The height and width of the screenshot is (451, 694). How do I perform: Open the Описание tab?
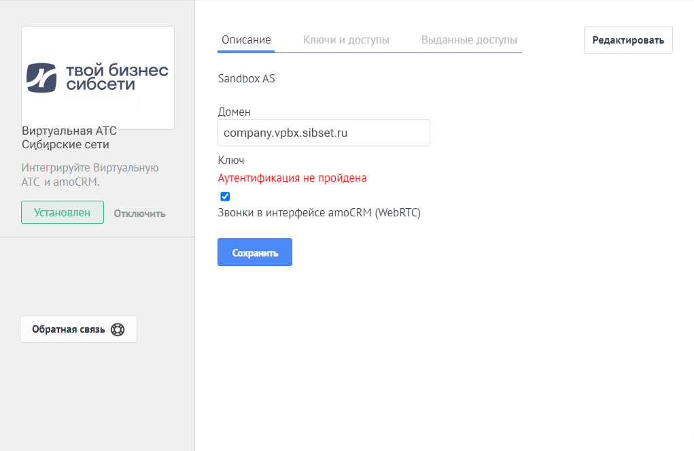coord(246,40)
